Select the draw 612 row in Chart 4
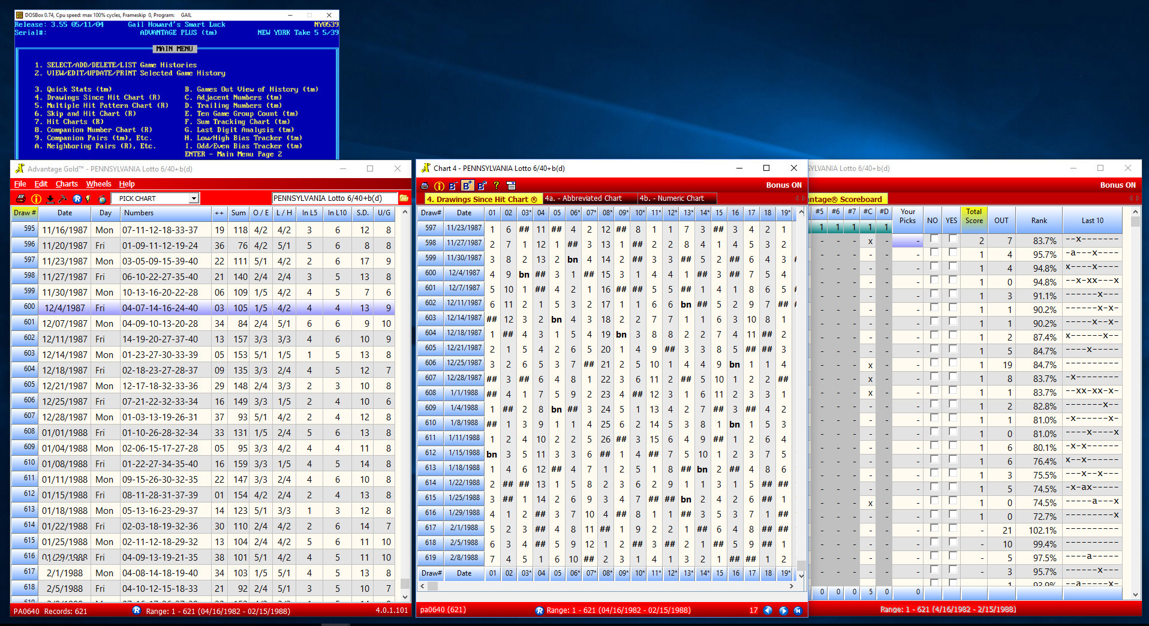This screenshot has width=1149, height=626. pyautogui.click(x=606, y=454)
